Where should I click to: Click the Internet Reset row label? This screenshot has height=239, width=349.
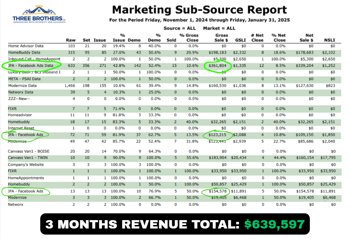[21, 128]
